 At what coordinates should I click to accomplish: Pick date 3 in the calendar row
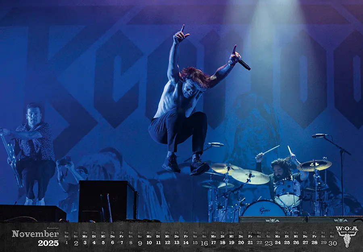point(85,242)
